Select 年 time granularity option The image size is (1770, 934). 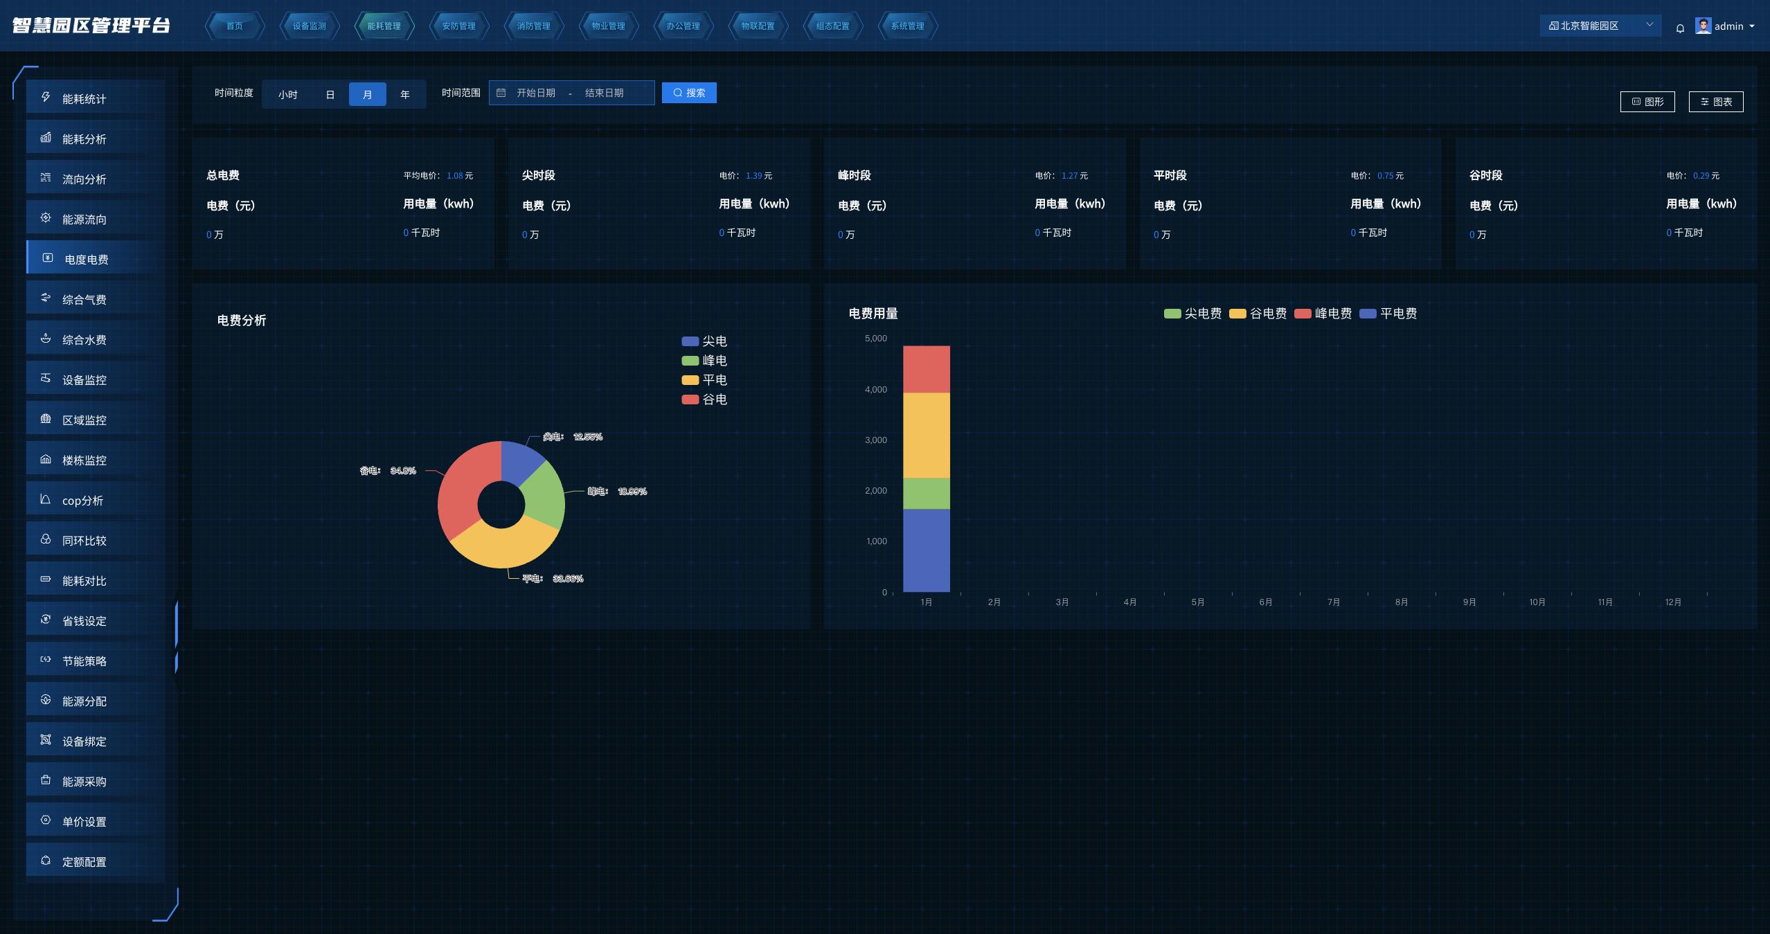[x=405, y=94]
